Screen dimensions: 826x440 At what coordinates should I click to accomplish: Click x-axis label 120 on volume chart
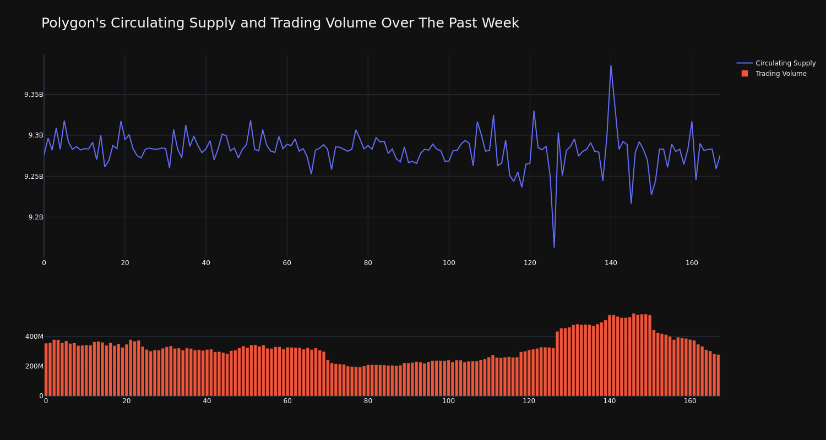(529, 401)
